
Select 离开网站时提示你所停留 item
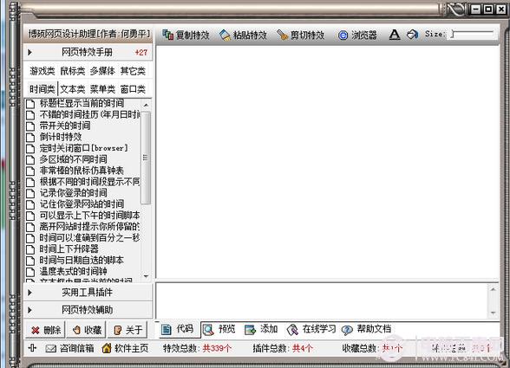(x=90, y=226)
